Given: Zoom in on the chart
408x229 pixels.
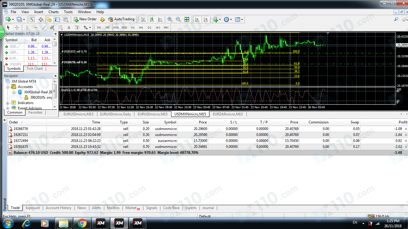Looking at the screenshot, I should pos(170,19).
